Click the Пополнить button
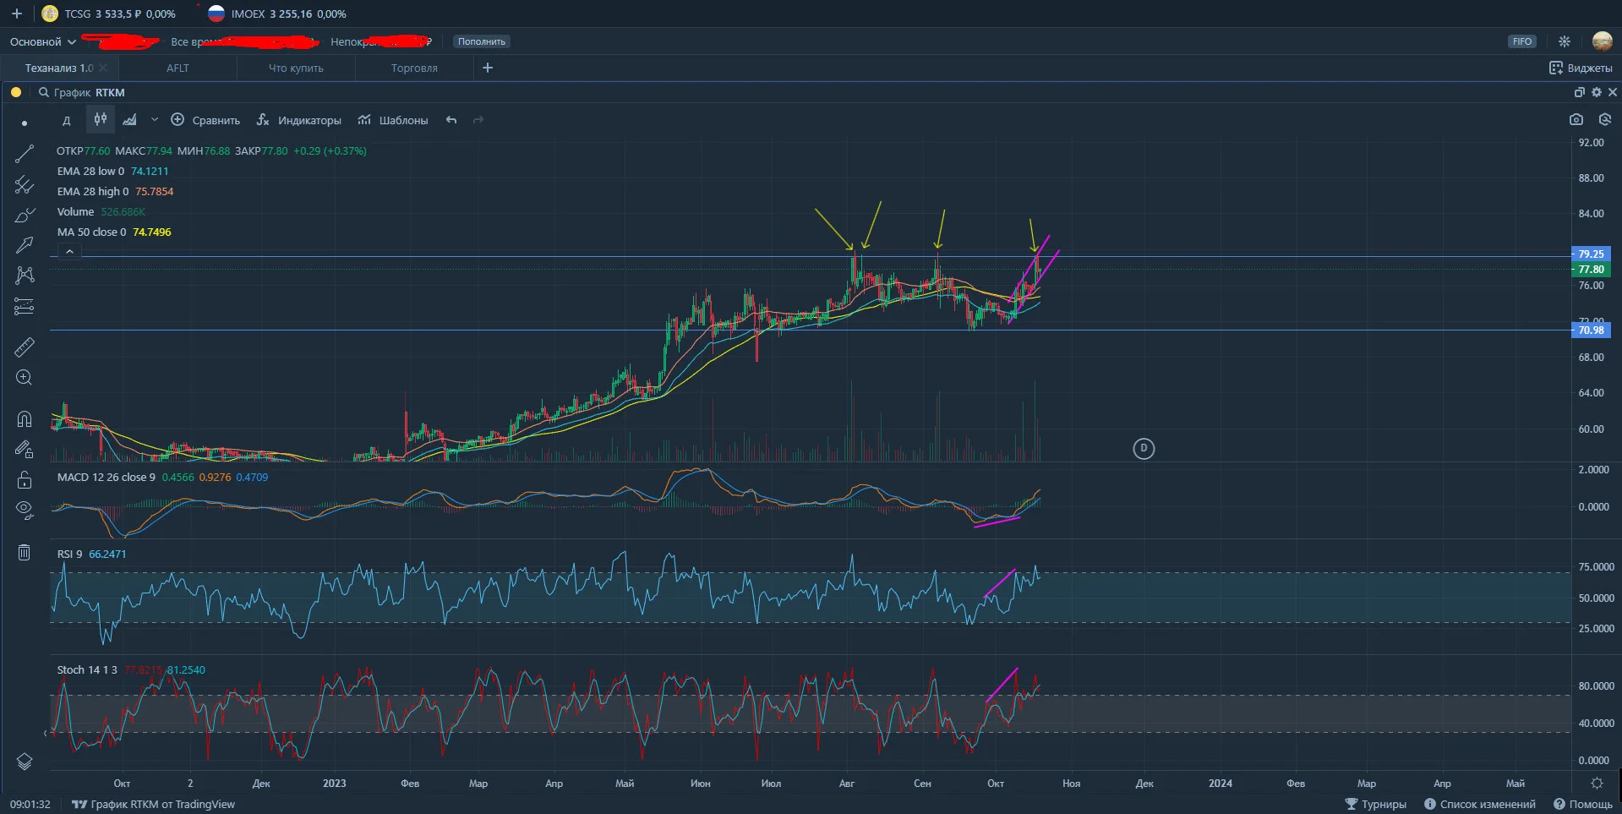 pos(482,41)
